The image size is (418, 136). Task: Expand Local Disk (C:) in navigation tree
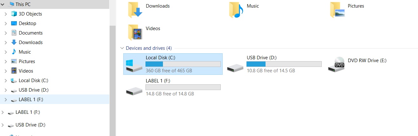(x=6, y=81)
